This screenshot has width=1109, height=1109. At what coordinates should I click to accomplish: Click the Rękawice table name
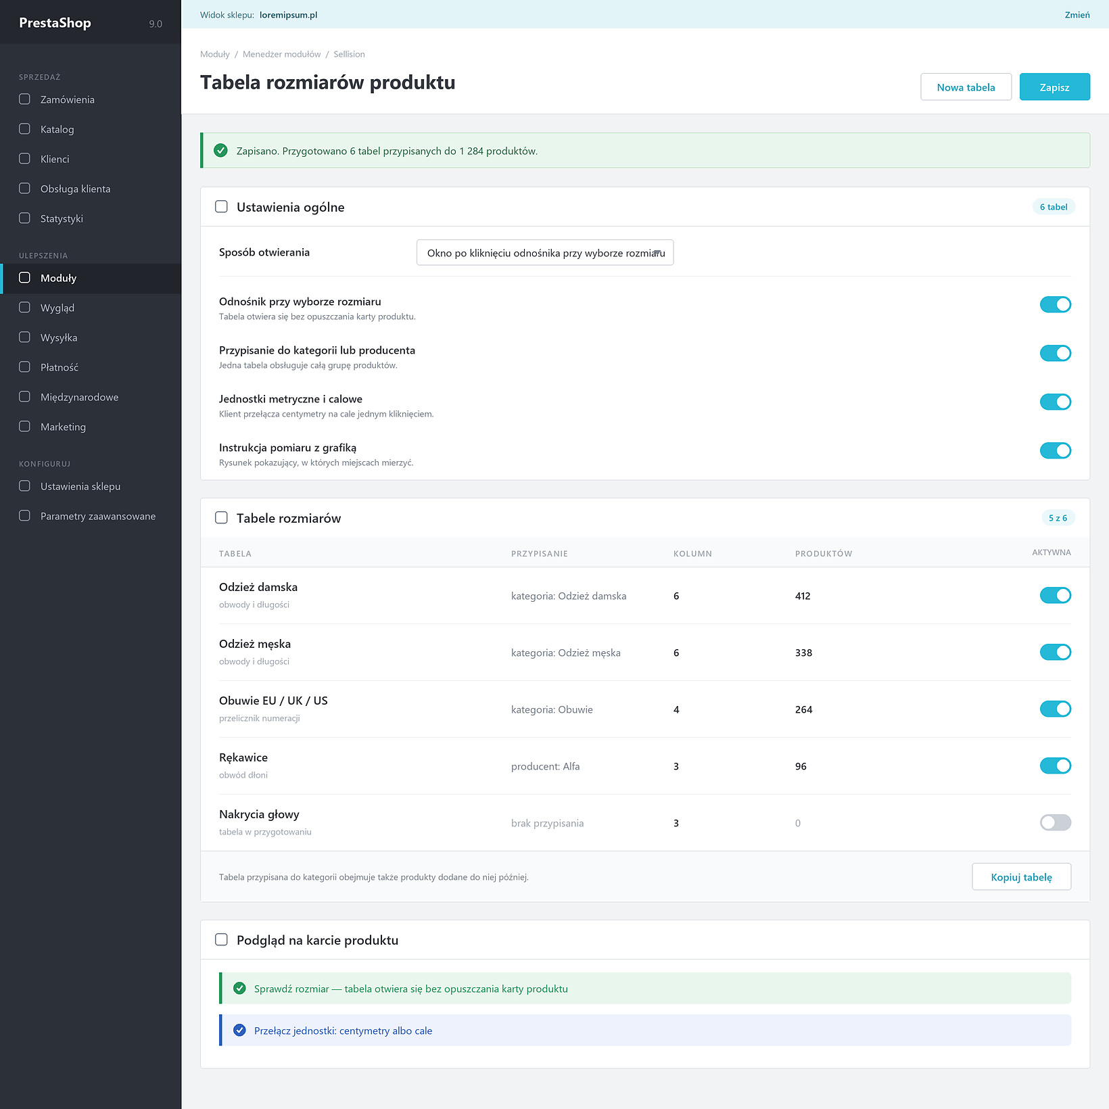click(243, 757)
